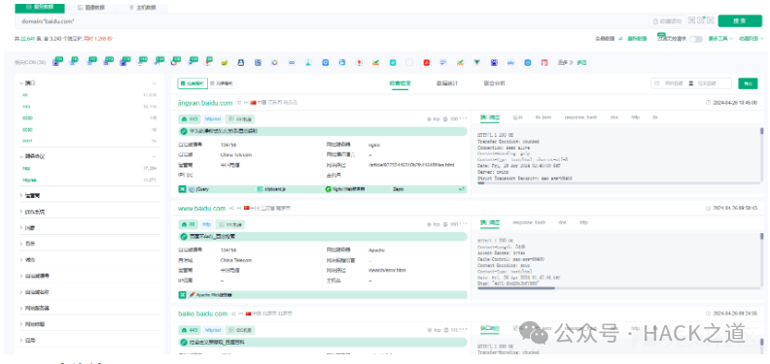
Task: Open the jingyan.baidu.com result link
Action: 205,103
